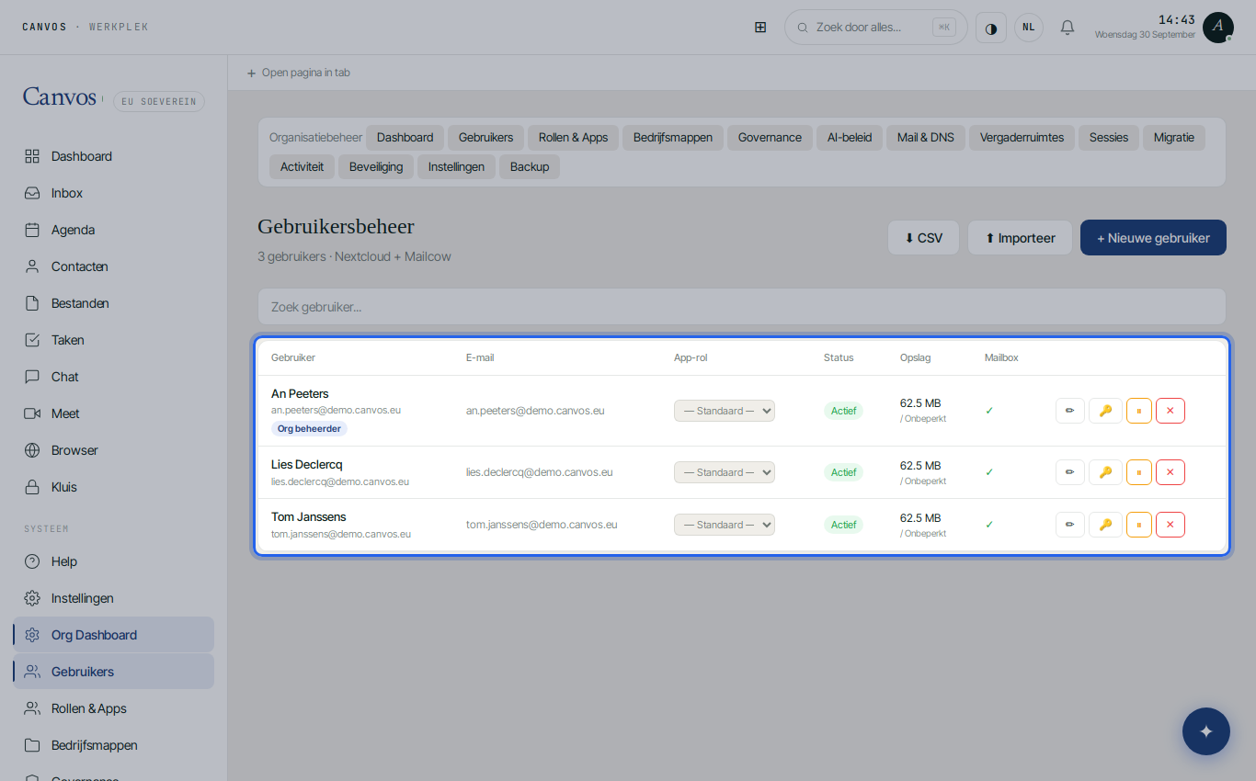Open the App-rol dropdown for Lies Declercq

pos(725,472)
